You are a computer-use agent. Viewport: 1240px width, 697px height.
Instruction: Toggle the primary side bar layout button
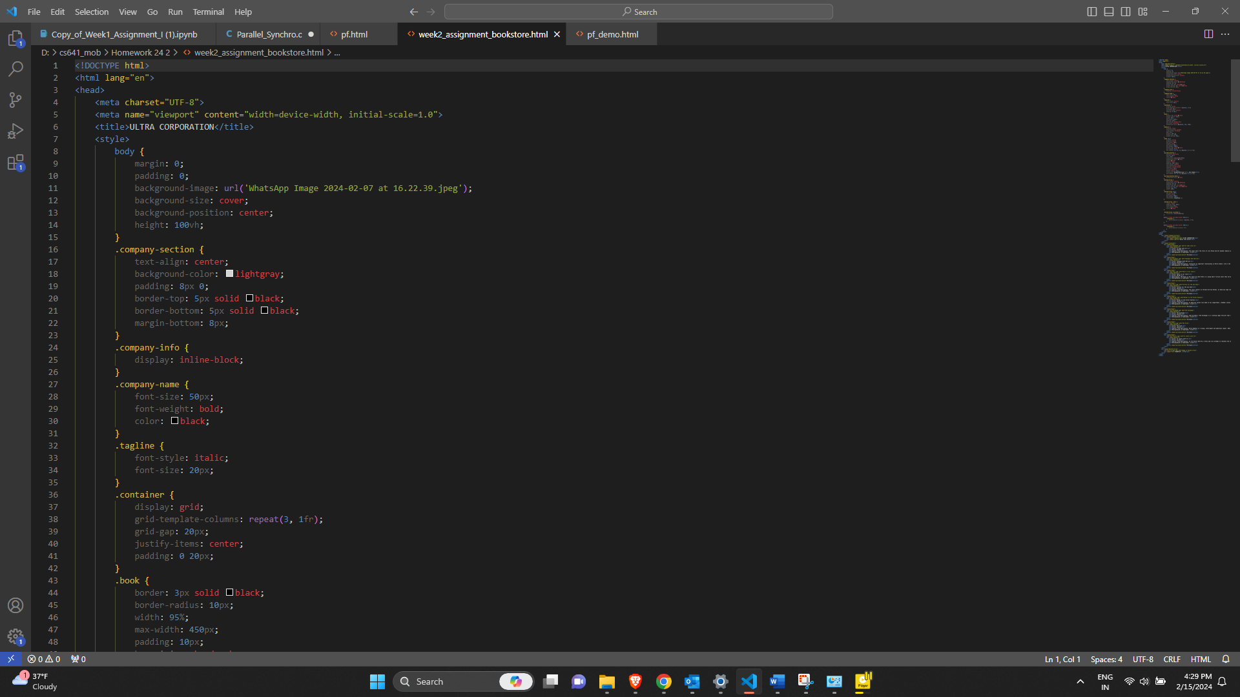[1092, 12]
